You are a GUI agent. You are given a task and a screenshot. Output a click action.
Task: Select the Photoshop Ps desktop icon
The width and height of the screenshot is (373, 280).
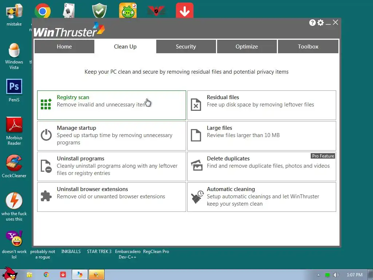[x=14, y=90]
